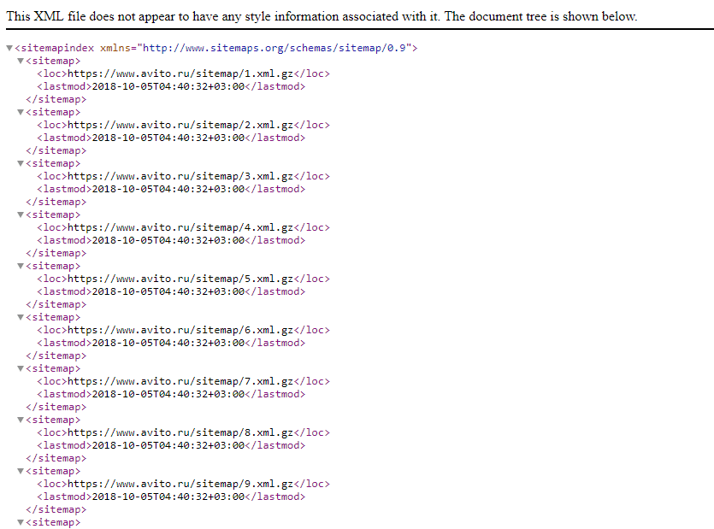Click closing sitemap tag after 9.xml.gz
This screenshot has width=714, height=529.
[56, 510]
